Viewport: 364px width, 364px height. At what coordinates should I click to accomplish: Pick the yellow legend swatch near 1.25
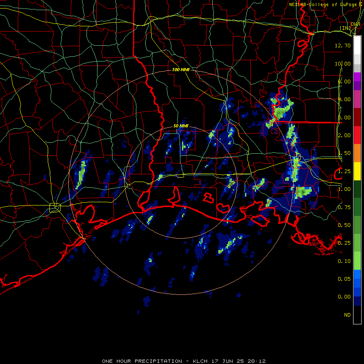point(357,171)
